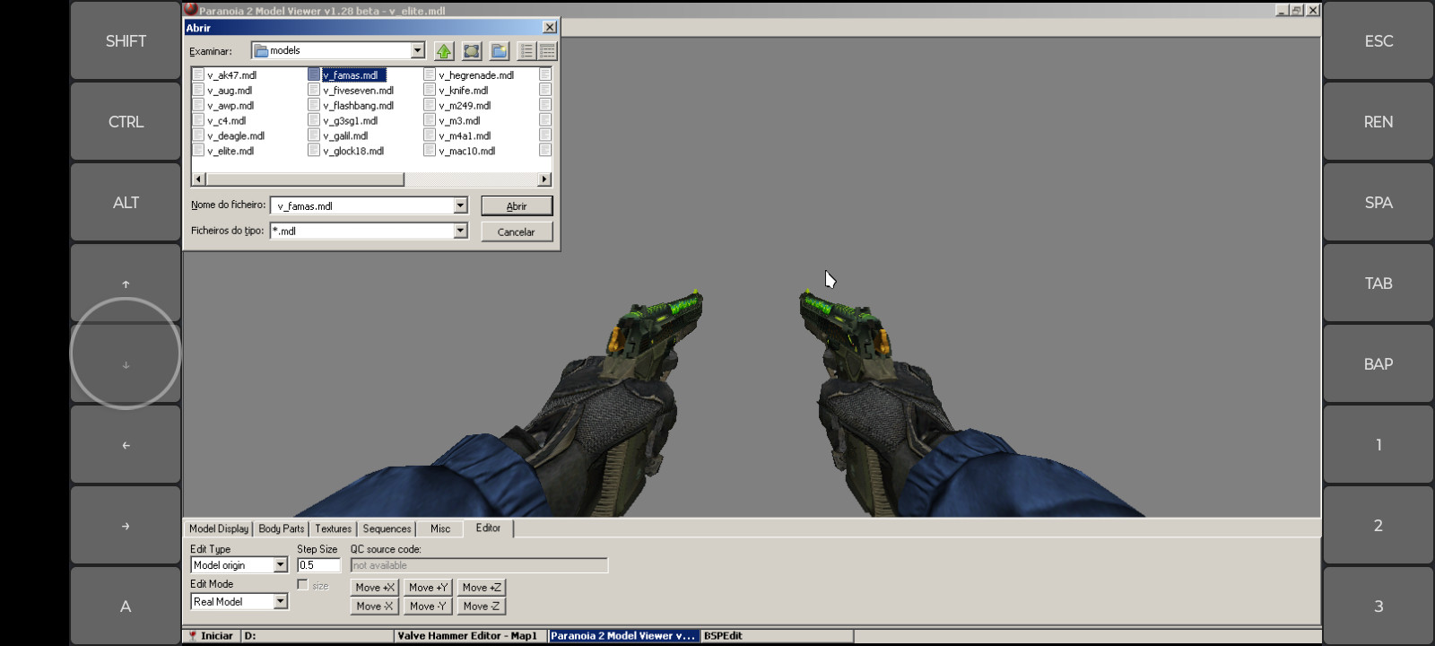
Task: Select v_hegrenade.mdl in file list
Action: coord(476,74)
